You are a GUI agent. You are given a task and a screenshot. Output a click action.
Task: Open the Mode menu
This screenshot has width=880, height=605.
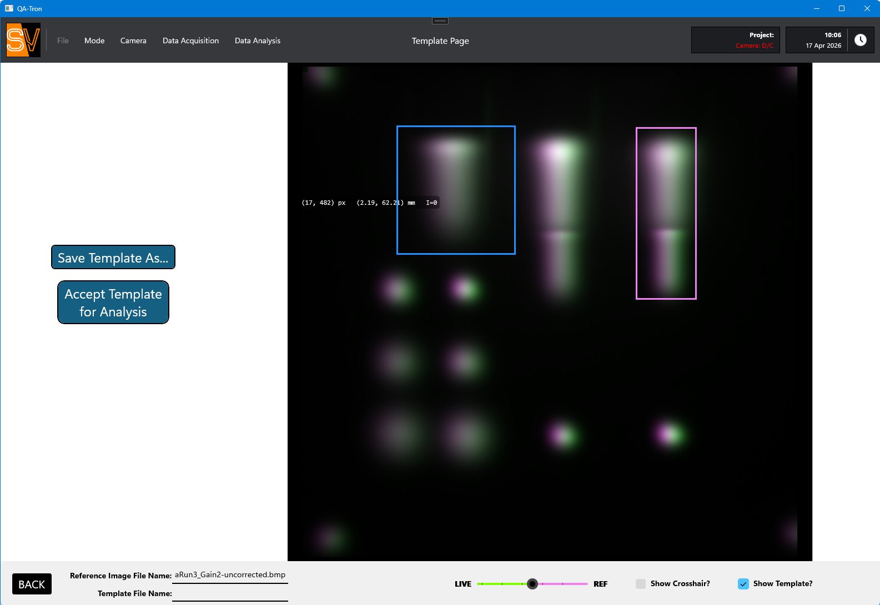point(94,41)
